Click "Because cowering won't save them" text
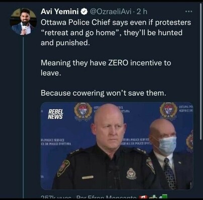 (x=103, y=93)
